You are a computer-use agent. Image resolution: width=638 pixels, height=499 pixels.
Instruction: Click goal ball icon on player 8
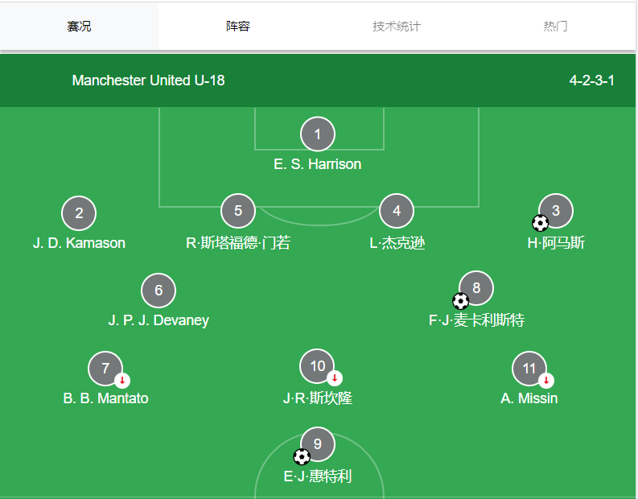[461, 301]
